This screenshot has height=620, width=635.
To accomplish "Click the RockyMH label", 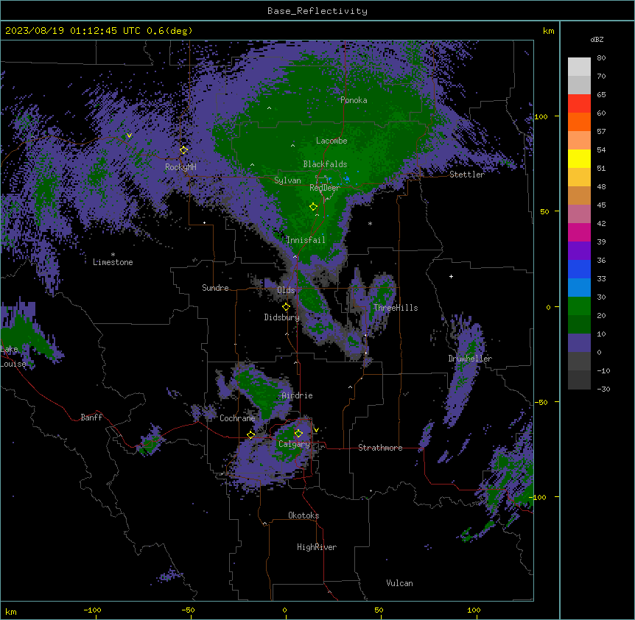I will (180, 167).
